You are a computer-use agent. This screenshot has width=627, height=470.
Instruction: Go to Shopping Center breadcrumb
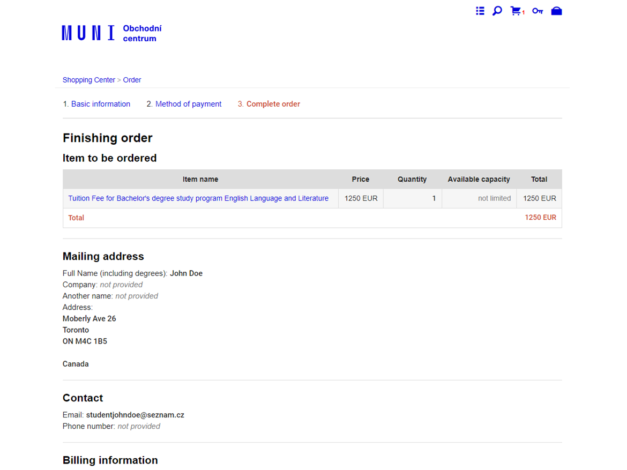click(x=89, y=80)
